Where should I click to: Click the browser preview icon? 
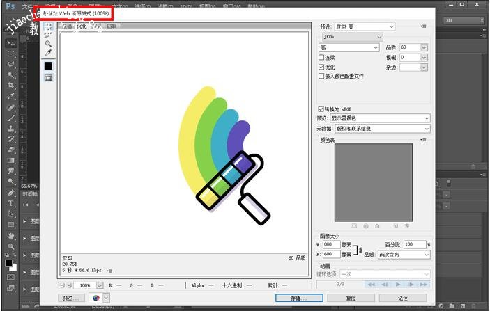[x=96, y=298]
